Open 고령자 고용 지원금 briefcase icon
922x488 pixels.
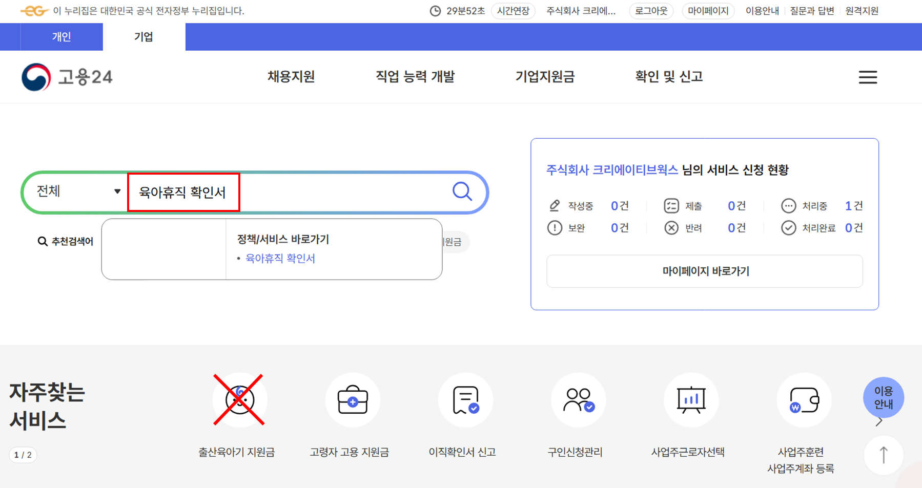tap(353, 400)
